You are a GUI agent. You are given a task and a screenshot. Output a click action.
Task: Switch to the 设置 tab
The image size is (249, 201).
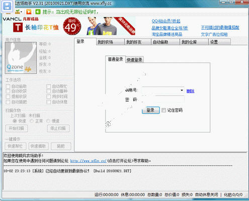tap(219, 42)
